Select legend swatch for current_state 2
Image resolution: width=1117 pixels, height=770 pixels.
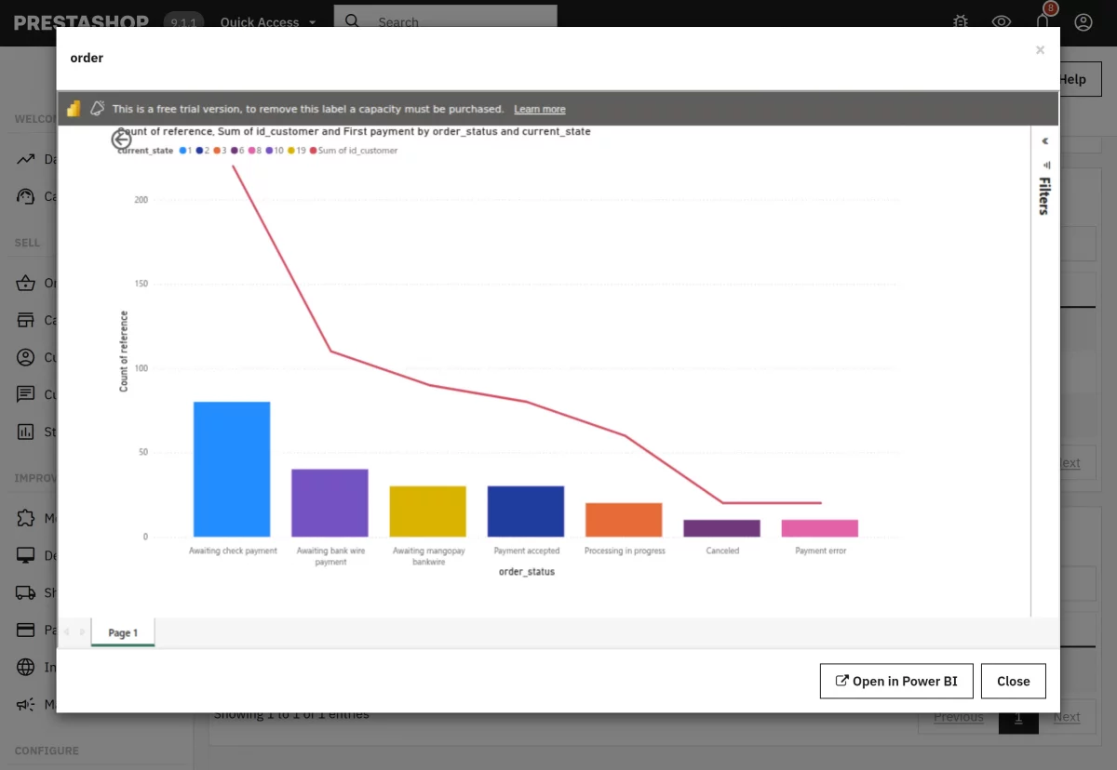(x=200, y=151)
